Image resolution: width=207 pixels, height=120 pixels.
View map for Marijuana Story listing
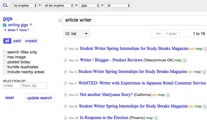pos(161,95)
